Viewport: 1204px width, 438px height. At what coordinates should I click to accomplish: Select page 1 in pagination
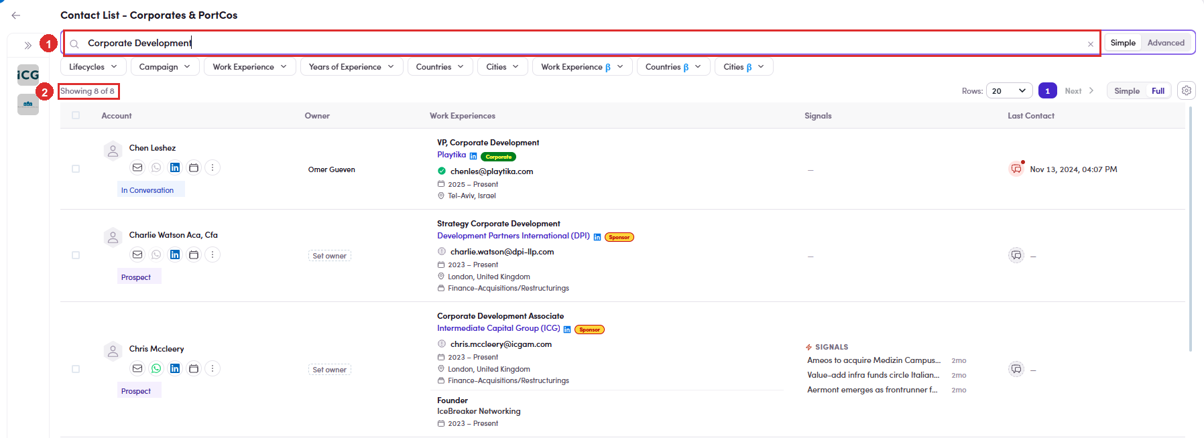tap(1048, 91)
